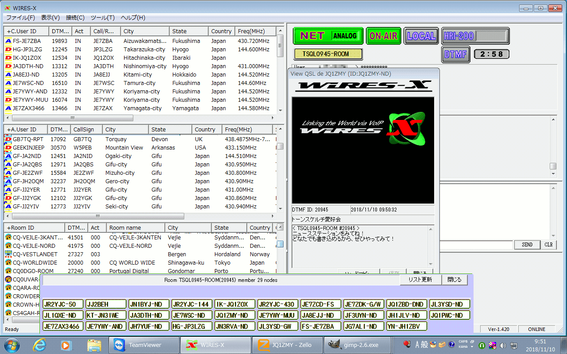Click the room icon beside CQ-VEJLE-3KANTEN

[x=8, y=238]
